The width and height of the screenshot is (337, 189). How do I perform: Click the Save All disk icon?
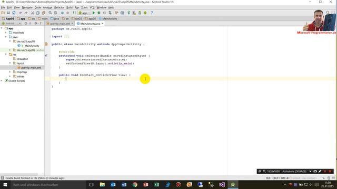(x=8, y=13)
